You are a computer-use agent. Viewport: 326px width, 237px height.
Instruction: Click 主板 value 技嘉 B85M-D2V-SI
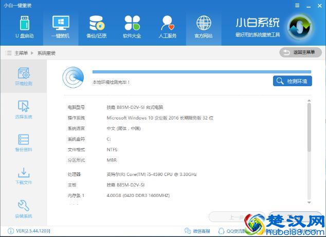[125, 185]
